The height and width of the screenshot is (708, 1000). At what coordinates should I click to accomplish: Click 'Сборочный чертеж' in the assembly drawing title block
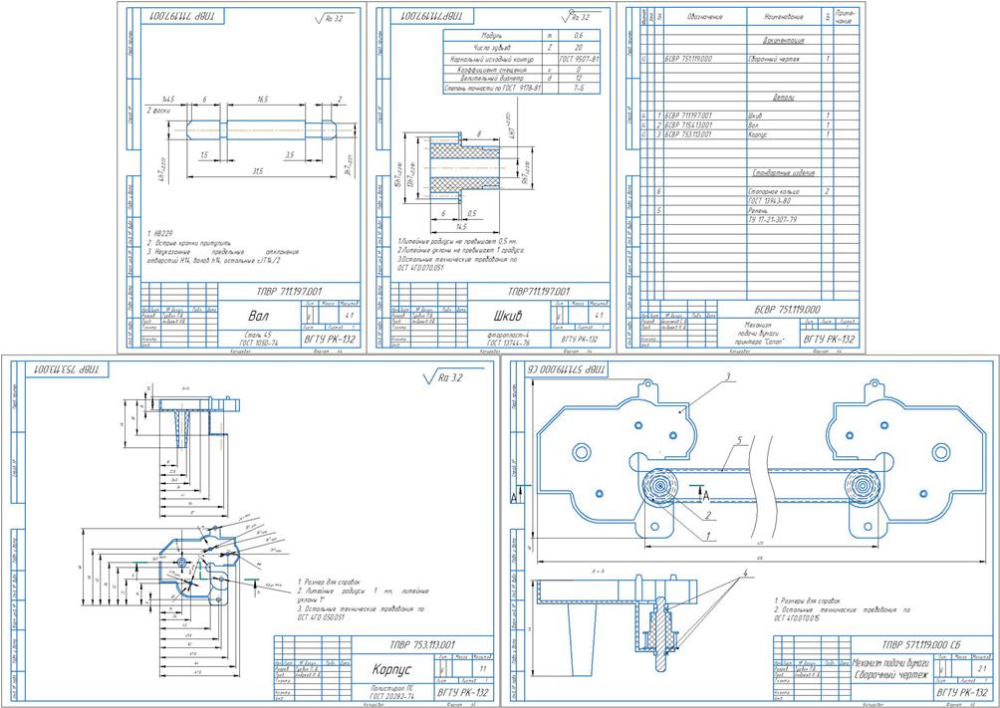pyautogui.click(x=889, y=675)
